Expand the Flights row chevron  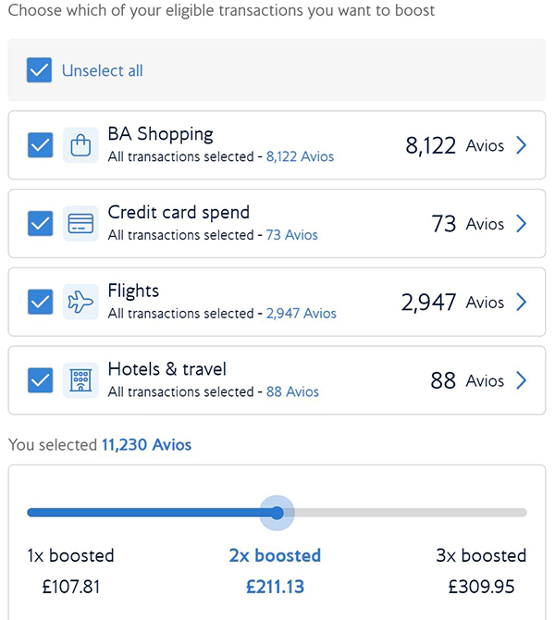(522, 303)
